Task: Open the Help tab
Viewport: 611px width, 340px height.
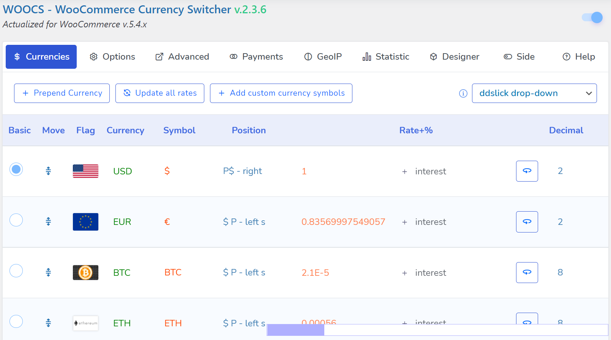Action: pos(579,57)
